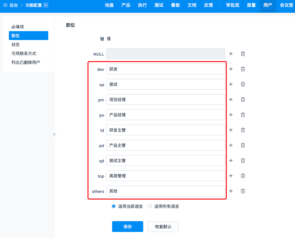Image resolution: width=295 pixels, height=238 pixels.
Task: Edit the po value field 产品经理
Action: [166, 115]
